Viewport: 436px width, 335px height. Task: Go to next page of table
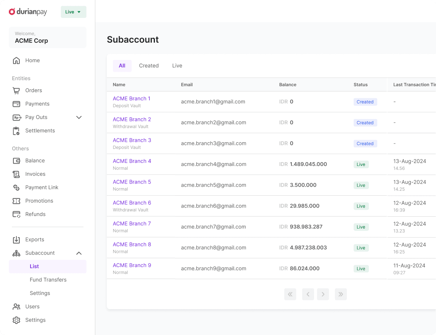323,294
